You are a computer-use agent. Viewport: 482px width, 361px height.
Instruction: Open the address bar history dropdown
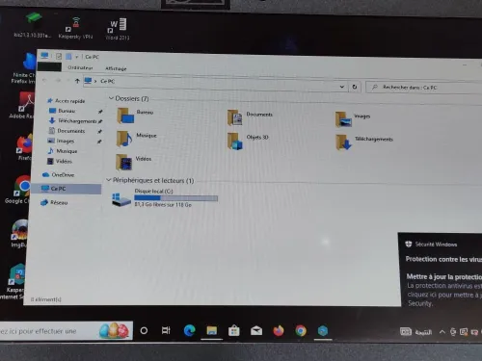click(x=342, y=87)
